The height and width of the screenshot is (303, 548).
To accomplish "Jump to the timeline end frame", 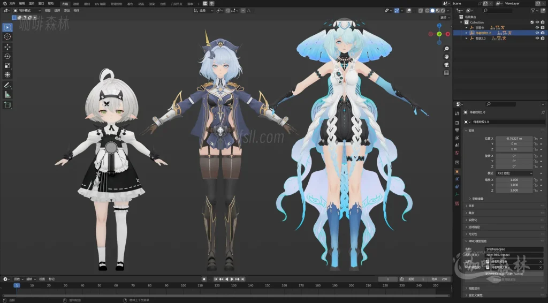I will coord(243,279).
